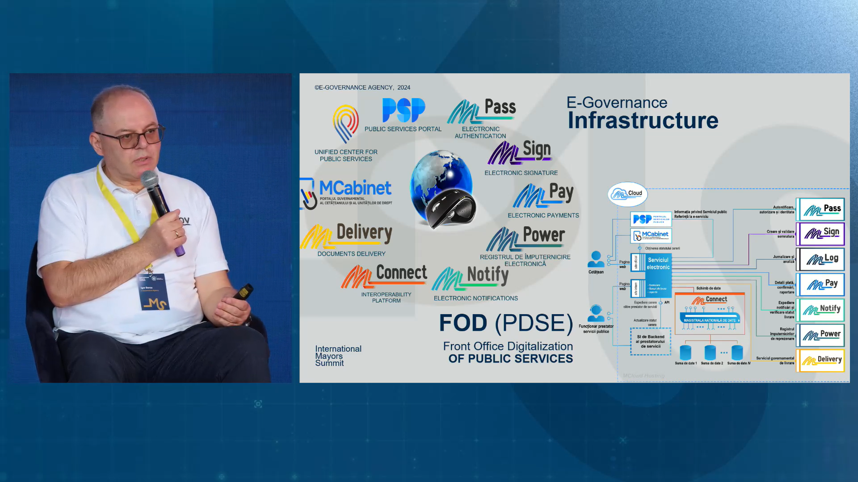Click the dashed SI de Backend box
The image size is (858, 482).
[651, 341]
